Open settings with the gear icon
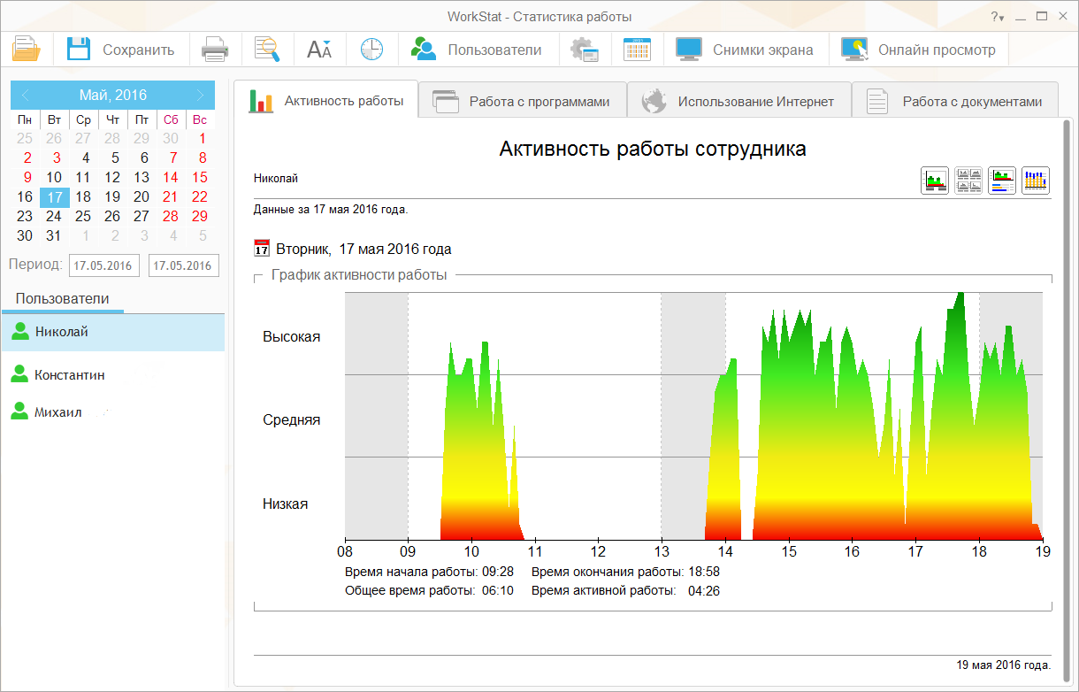The height and width of the screenshot is (692, 1079). pos(585,50)
